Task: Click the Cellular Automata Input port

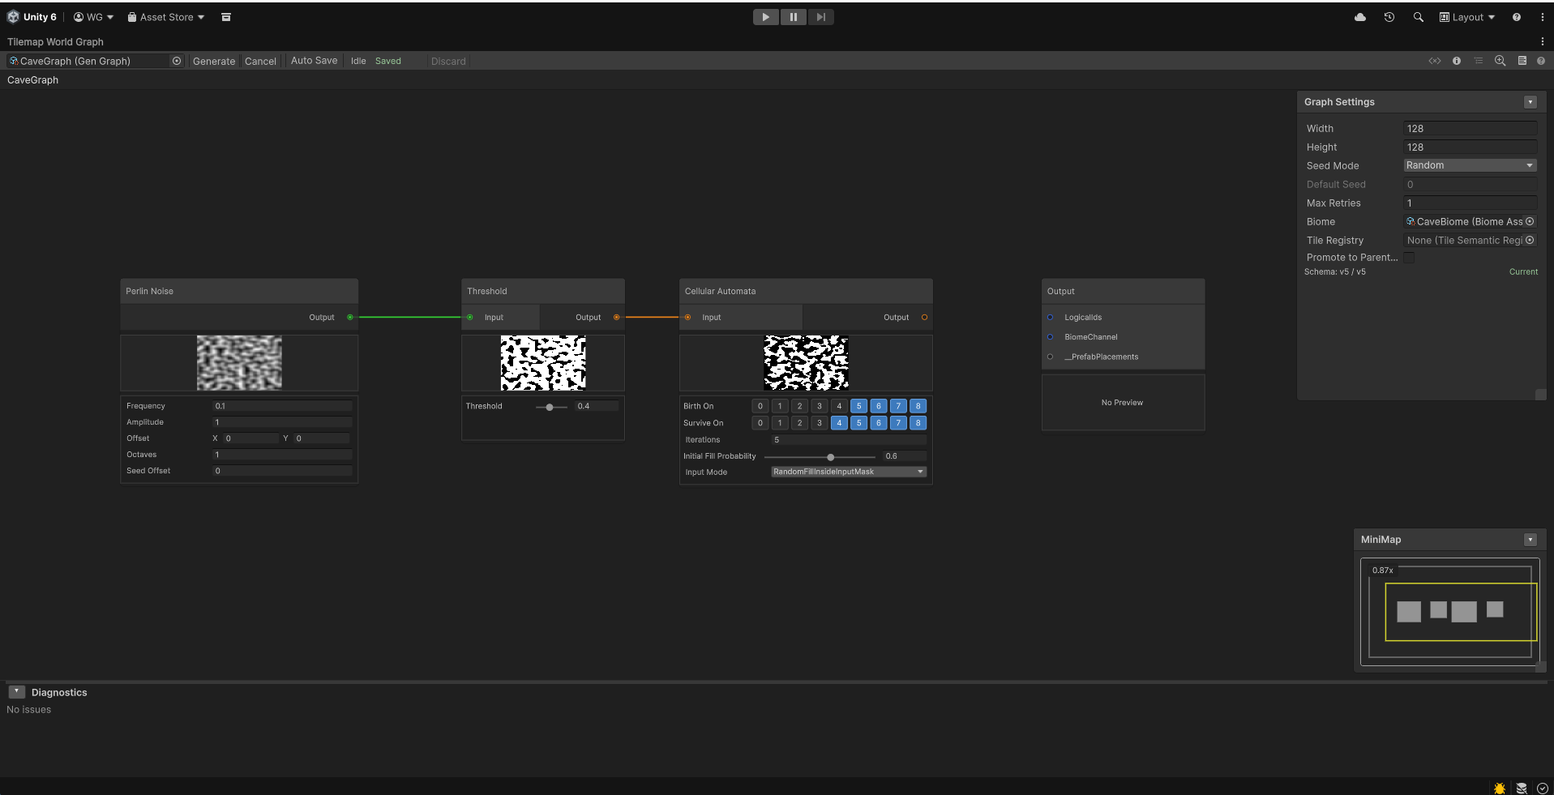Action: (687, 318)
